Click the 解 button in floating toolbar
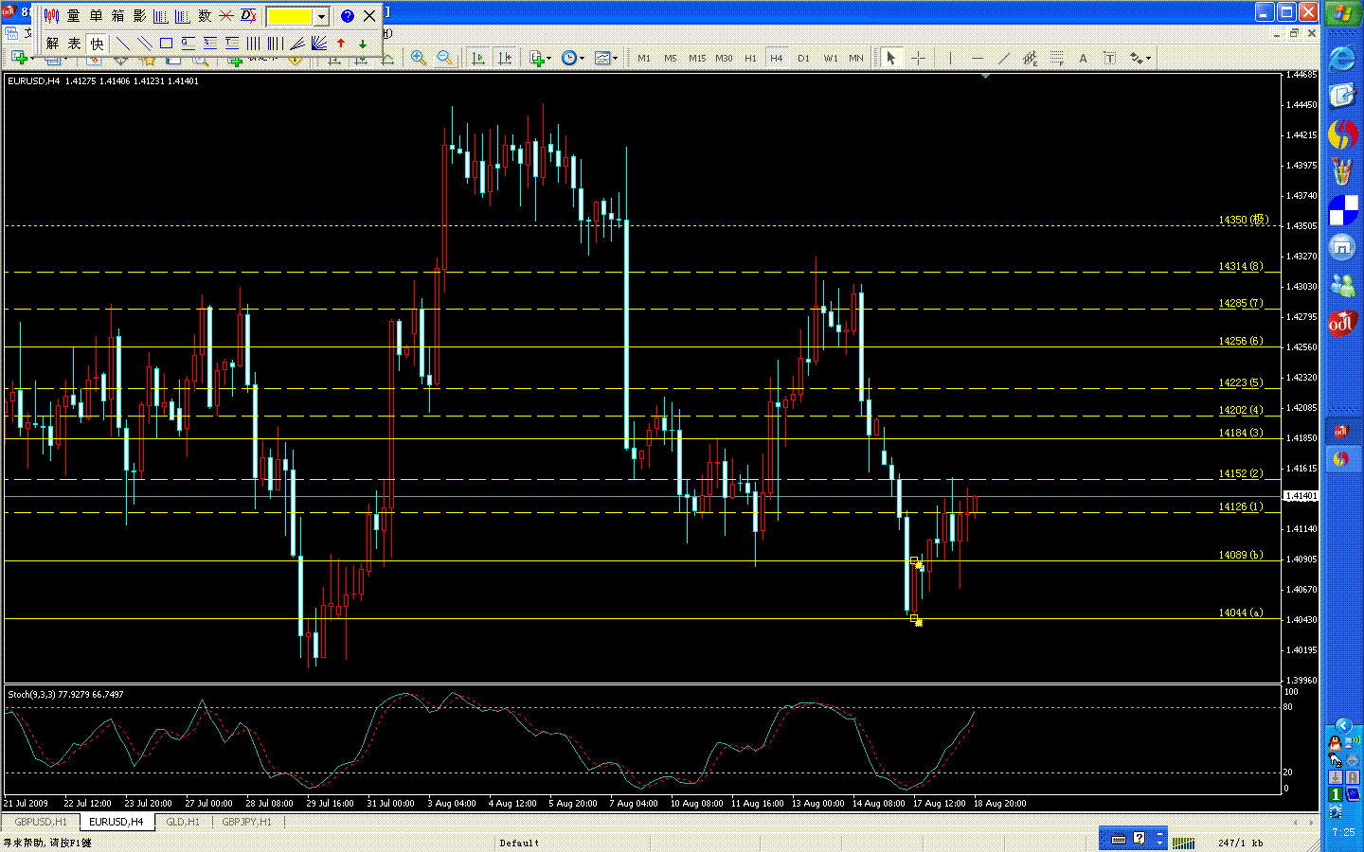1364x852 pixels. [52, 44]
